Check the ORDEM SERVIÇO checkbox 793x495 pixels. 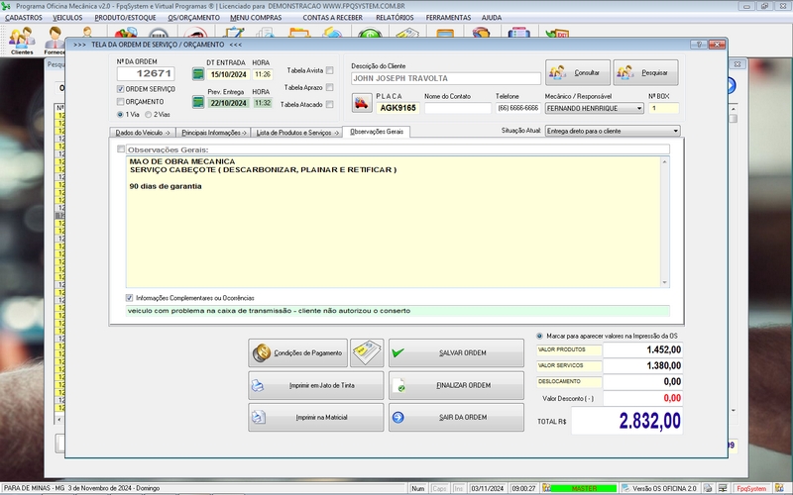[120, 89]
